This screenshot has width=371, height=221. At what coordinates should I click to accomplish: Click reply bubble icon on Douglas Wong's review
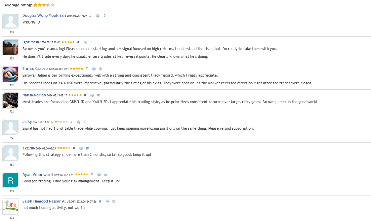coord(97,16)
